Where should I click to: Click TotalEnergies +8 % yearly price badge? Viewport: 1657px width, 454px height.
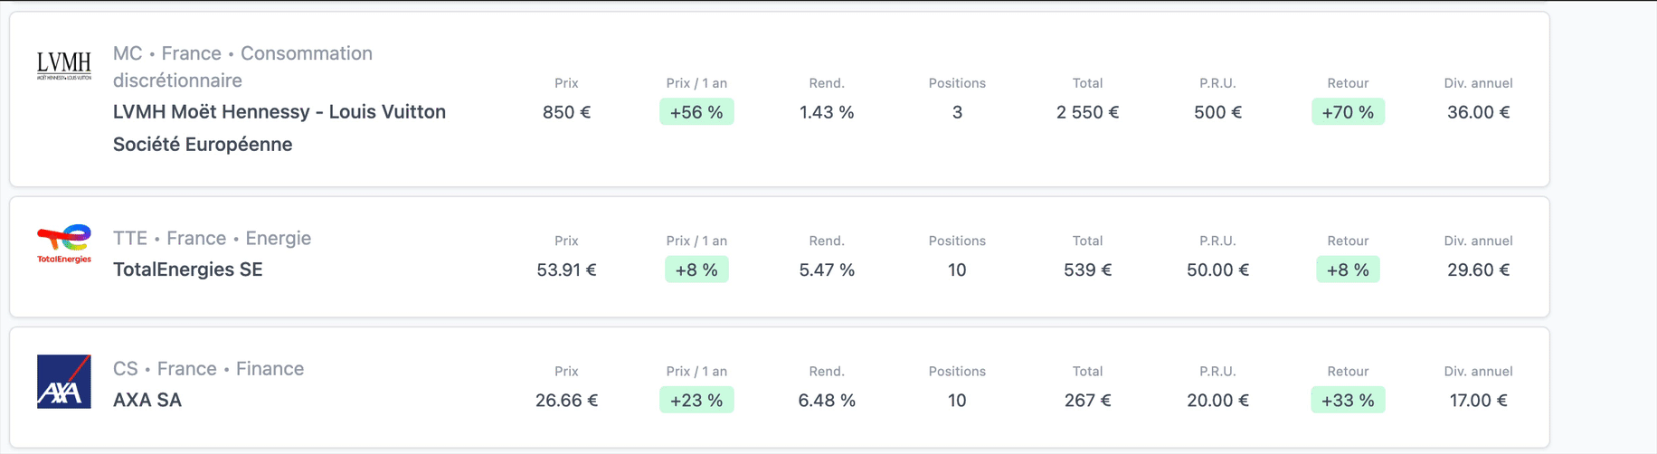pyautogui.click(x=696, y=270)
